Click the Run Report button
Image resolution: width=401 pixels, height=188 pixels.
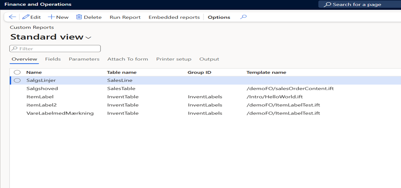click(125, 17)
